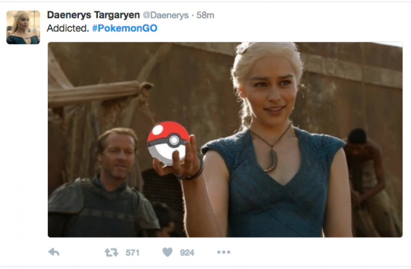411x269 pixels.
Task: Open the three-dot more options menu
Action: pyautogui.click(x=223, y=252)
